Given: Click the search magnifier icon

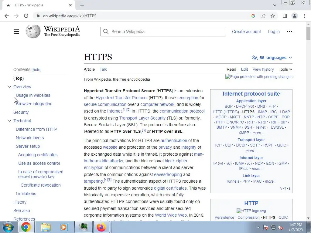Looking at the screenshot, I should pyautogui.click(x=106, y=32).
